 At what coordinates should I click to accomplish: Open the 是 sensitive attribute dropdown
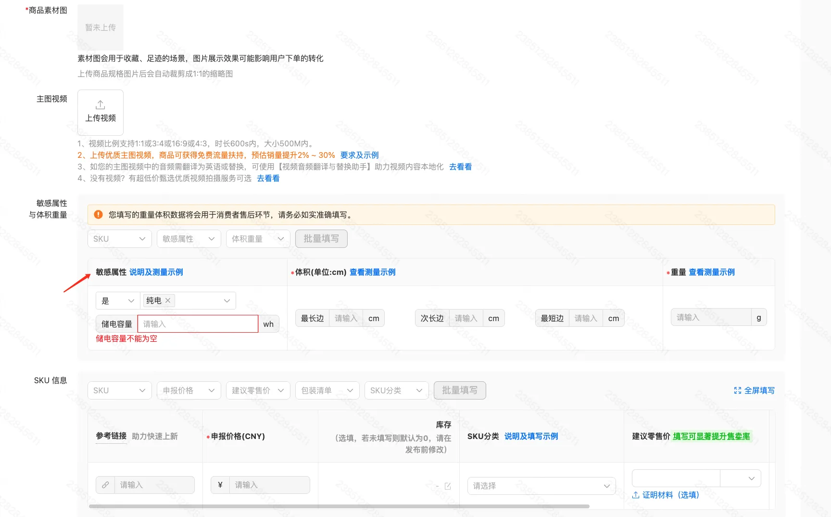117,301
